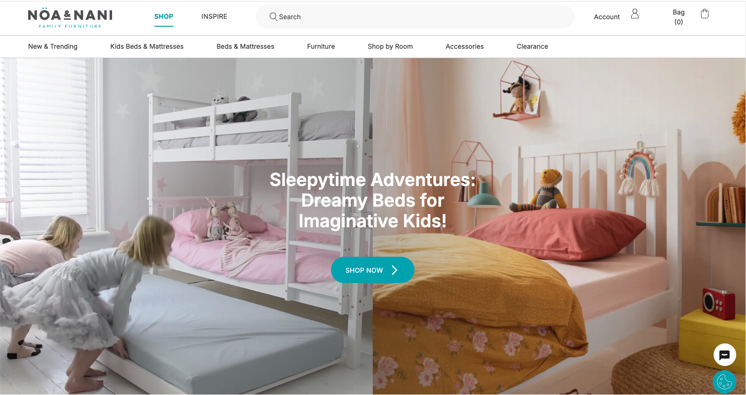Click the Bag (0) label
This screenshot has width=746, height=395.
pyautogui.click(x=678, y=17)
